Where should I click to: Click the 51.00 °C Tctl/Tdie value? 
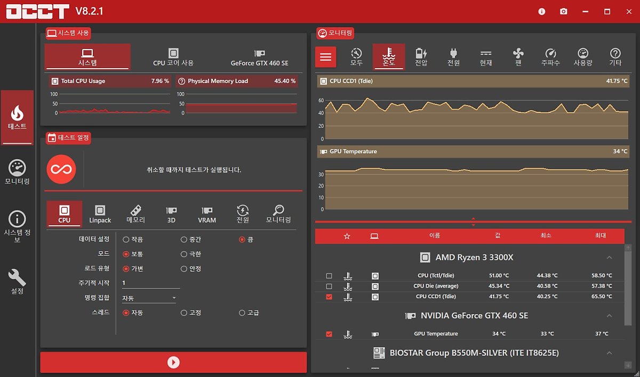(499, 276)
